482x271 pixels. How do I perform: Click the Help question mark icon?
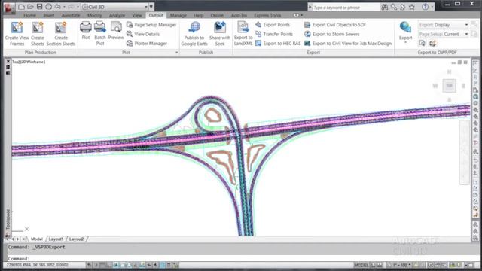[425, 7]
